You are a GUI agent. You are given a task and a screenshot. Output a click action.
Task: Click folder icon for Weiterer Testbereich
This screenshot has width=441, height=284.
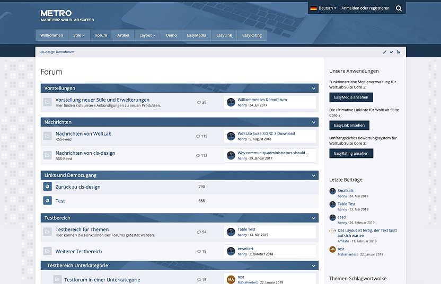(48, 251)
